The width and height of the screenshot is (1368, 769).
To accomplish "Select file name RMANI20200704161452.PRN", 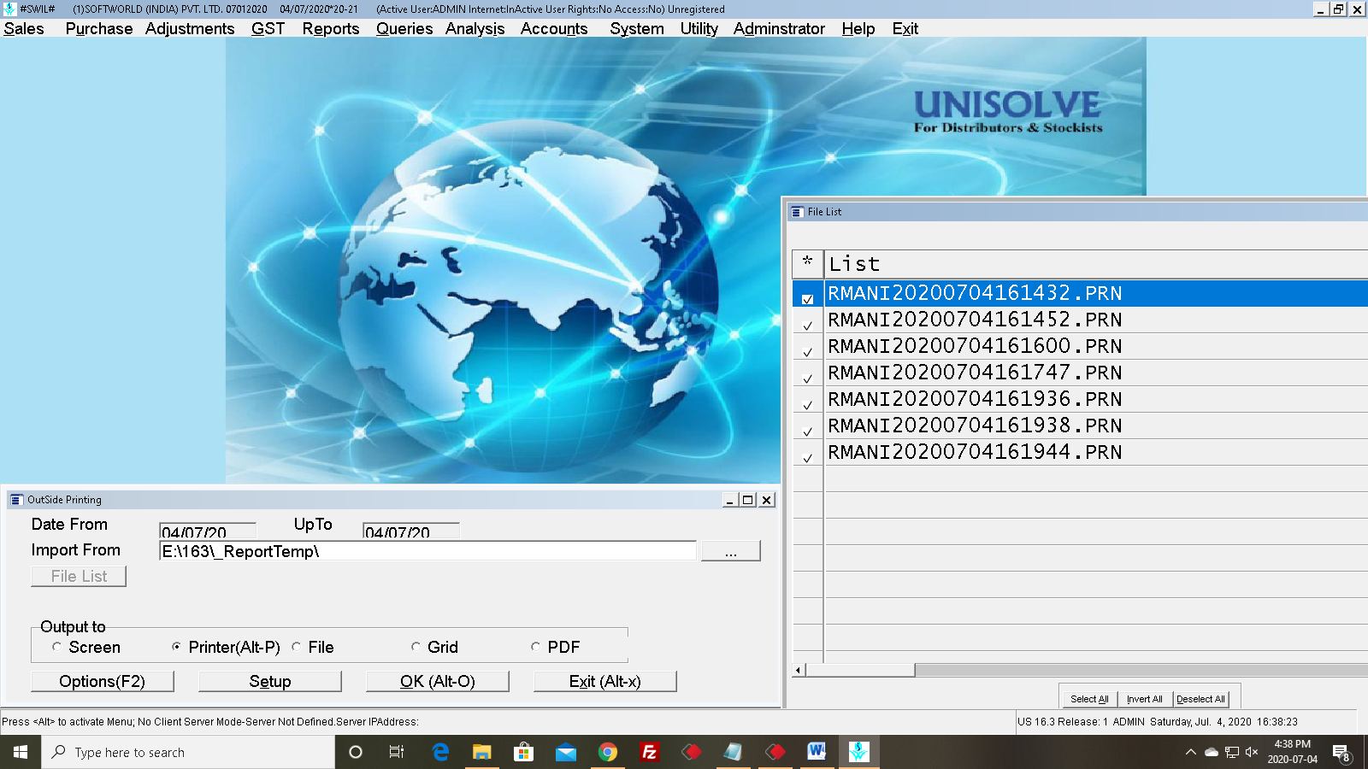I will (975, 320).
